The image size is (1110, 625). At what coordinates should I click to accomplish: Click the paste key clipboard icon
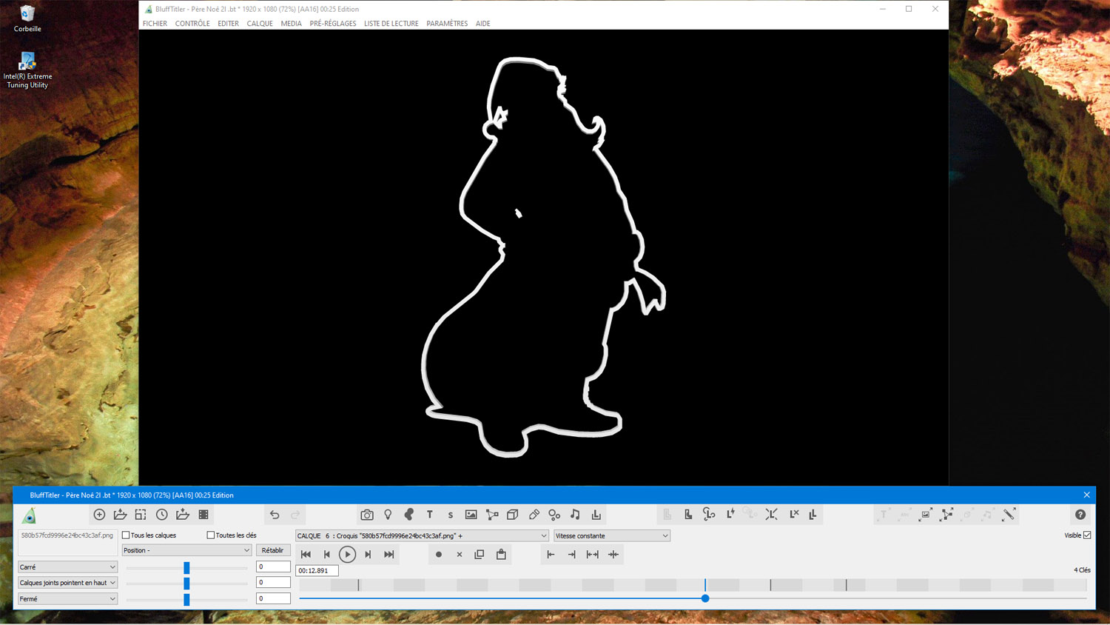501,555
